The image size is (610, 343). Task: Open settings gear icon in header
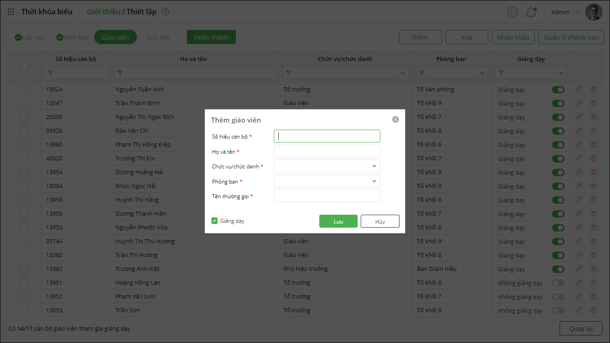tap(512, 12)
